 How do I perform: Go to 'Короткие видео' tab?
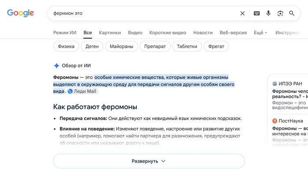[x=168, y=33]
